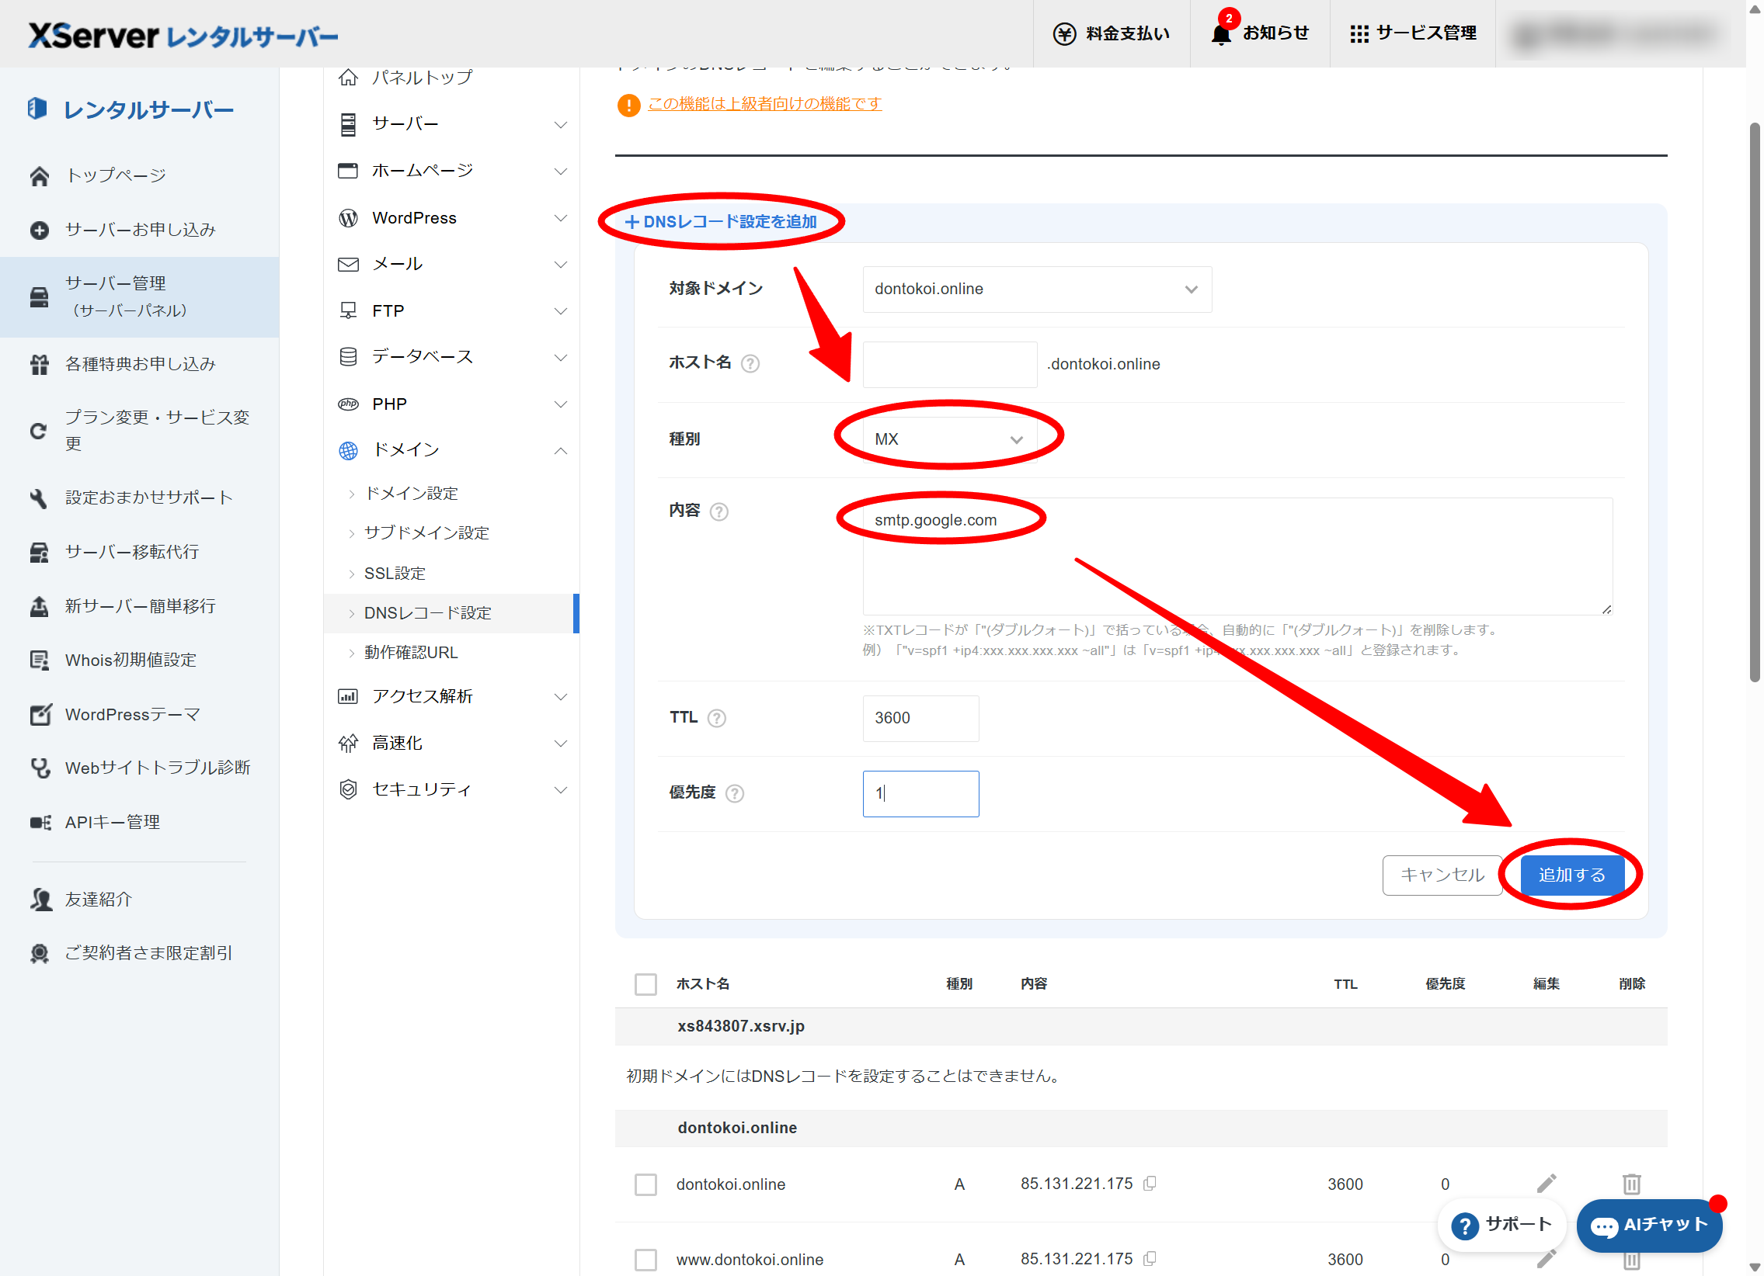Click the orange warning icon
The height and width of the screenshot is (1276, 1764).
(x=628, y=105)
